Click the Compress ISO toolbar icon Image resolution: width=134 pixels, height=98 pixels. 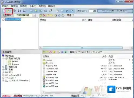[36, 11]
